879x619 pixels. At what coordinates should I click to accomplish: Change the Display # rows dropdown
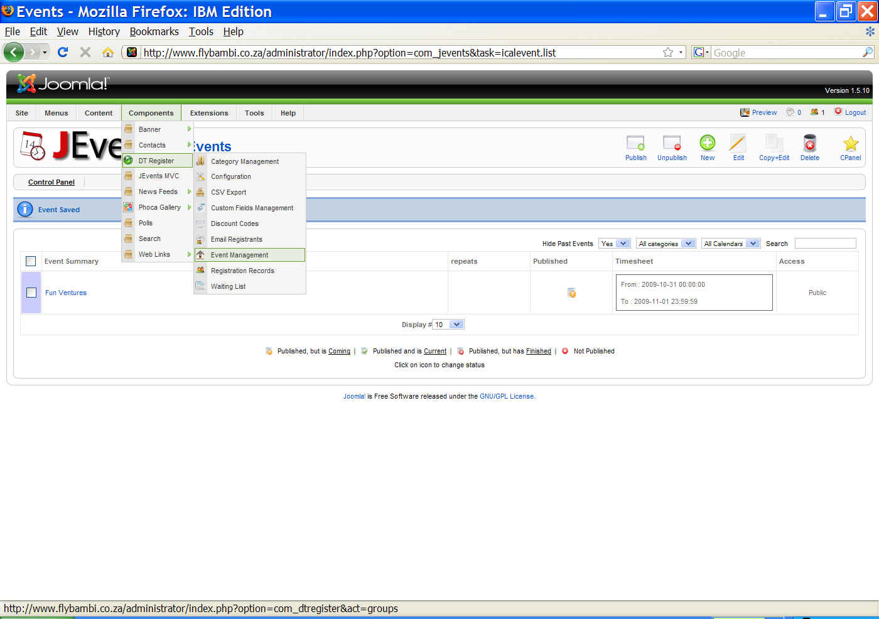pyautogui.click(x=448, y=325)
